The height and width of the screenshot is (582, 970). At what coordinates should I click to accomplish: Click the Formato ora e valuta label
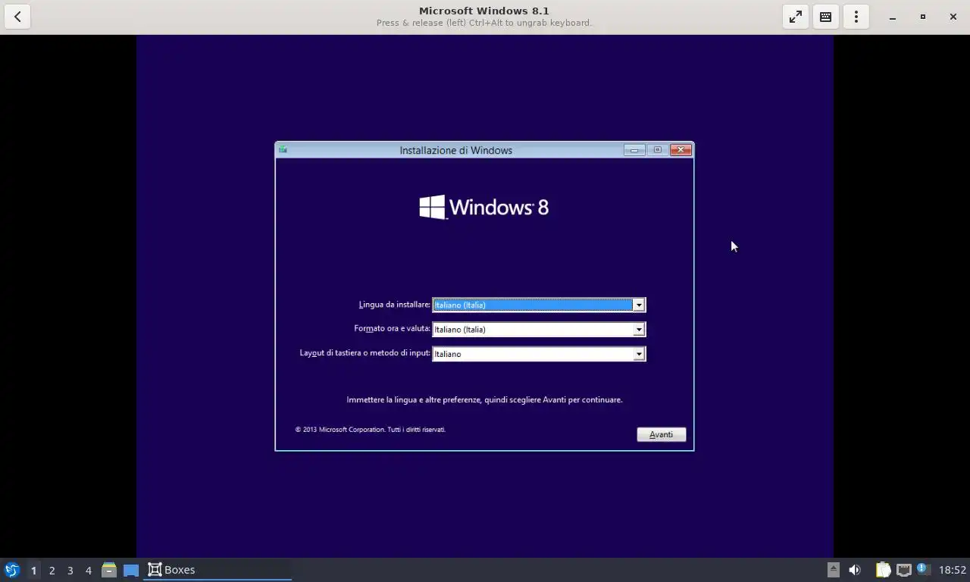click(x=392, y=329)
